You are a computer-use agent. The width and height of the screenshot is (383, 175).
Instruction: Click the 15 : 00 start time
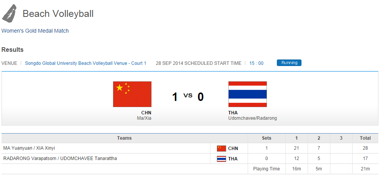tap(256, 63)
